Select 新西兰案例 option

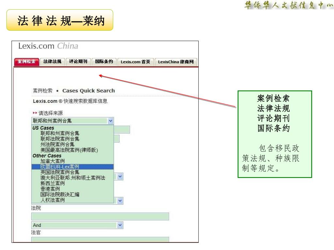click(53, 183)
